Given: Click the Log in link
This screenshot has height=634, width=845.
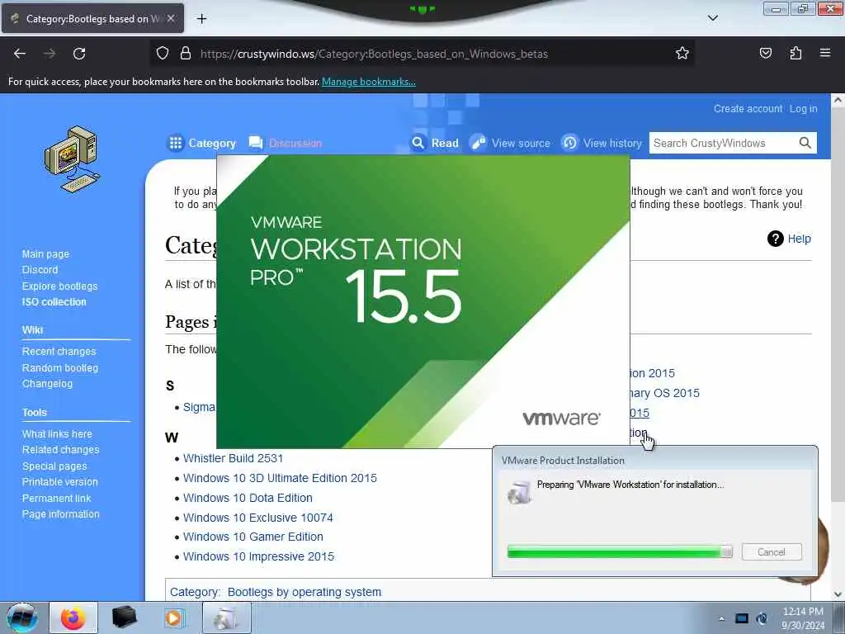Looking at the screenshot, I should click(803, 108).
